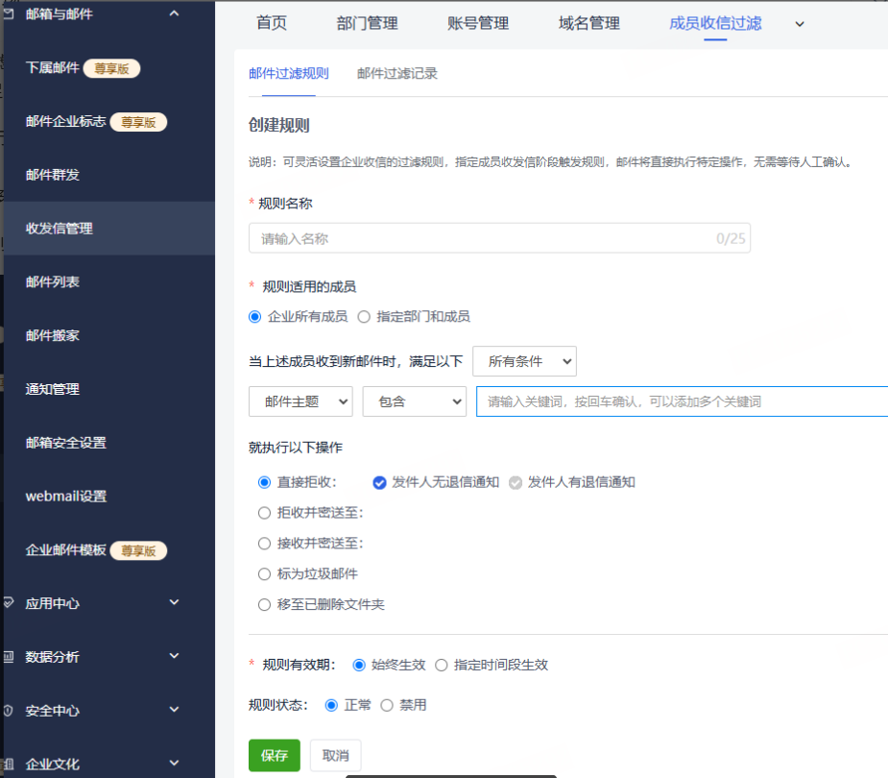Screen dimensions: 888x778
Task: Click the 邮箱与邮件 envelope icon
Action: pos(8,13)
